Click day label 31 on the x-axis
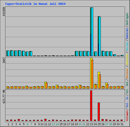This screenshot has width=130, height=127. [x=122, y=124]
